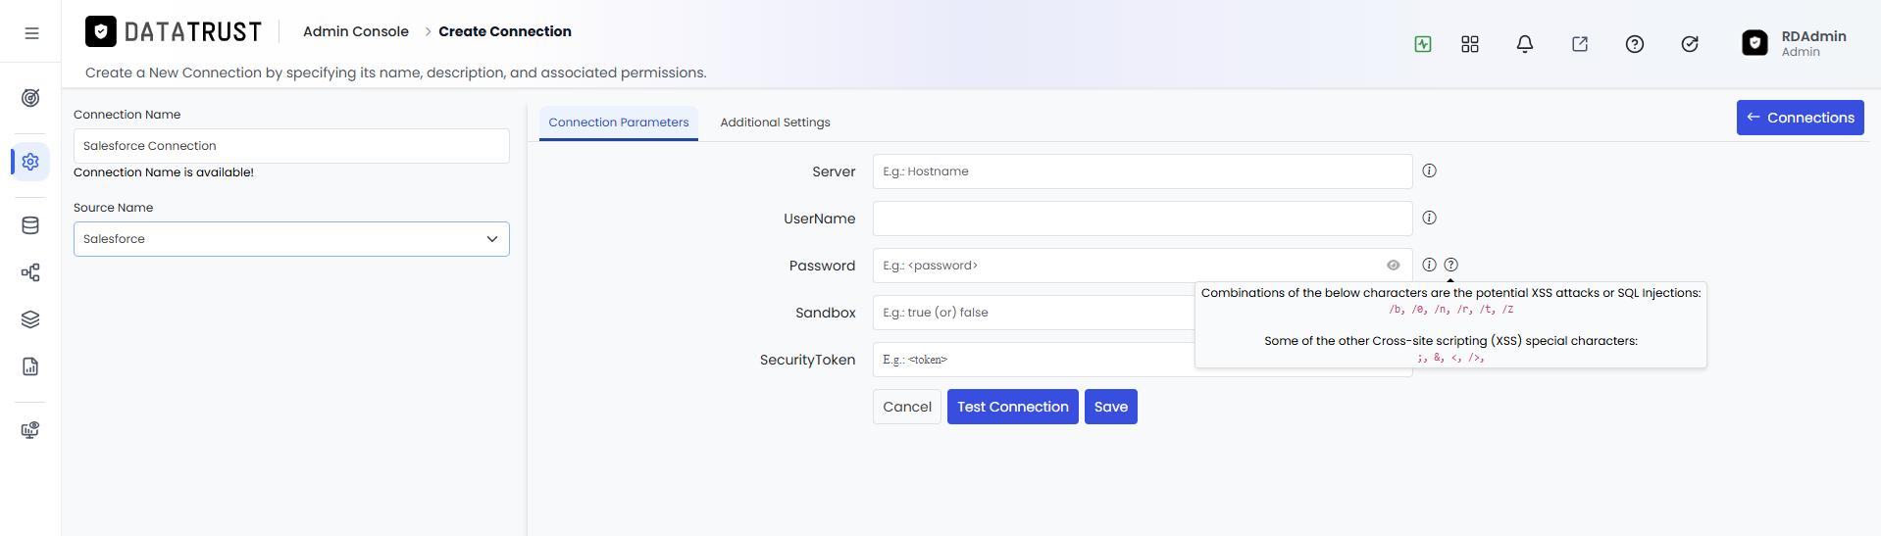Focus the UserName input field

(1143, 219)
